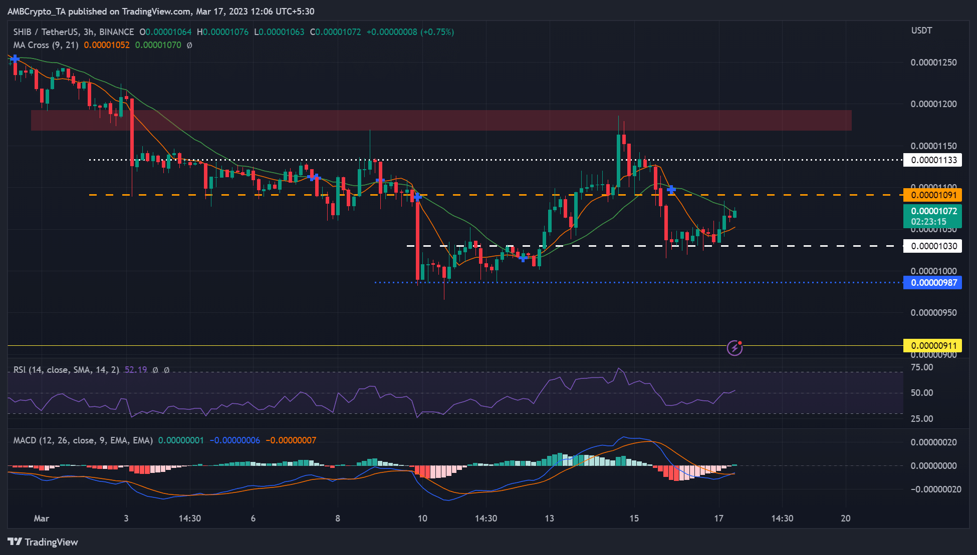Click the red notification dot on the flash icon
The height and width of the screenshot is (555, 977).
[x=740, y=343]
